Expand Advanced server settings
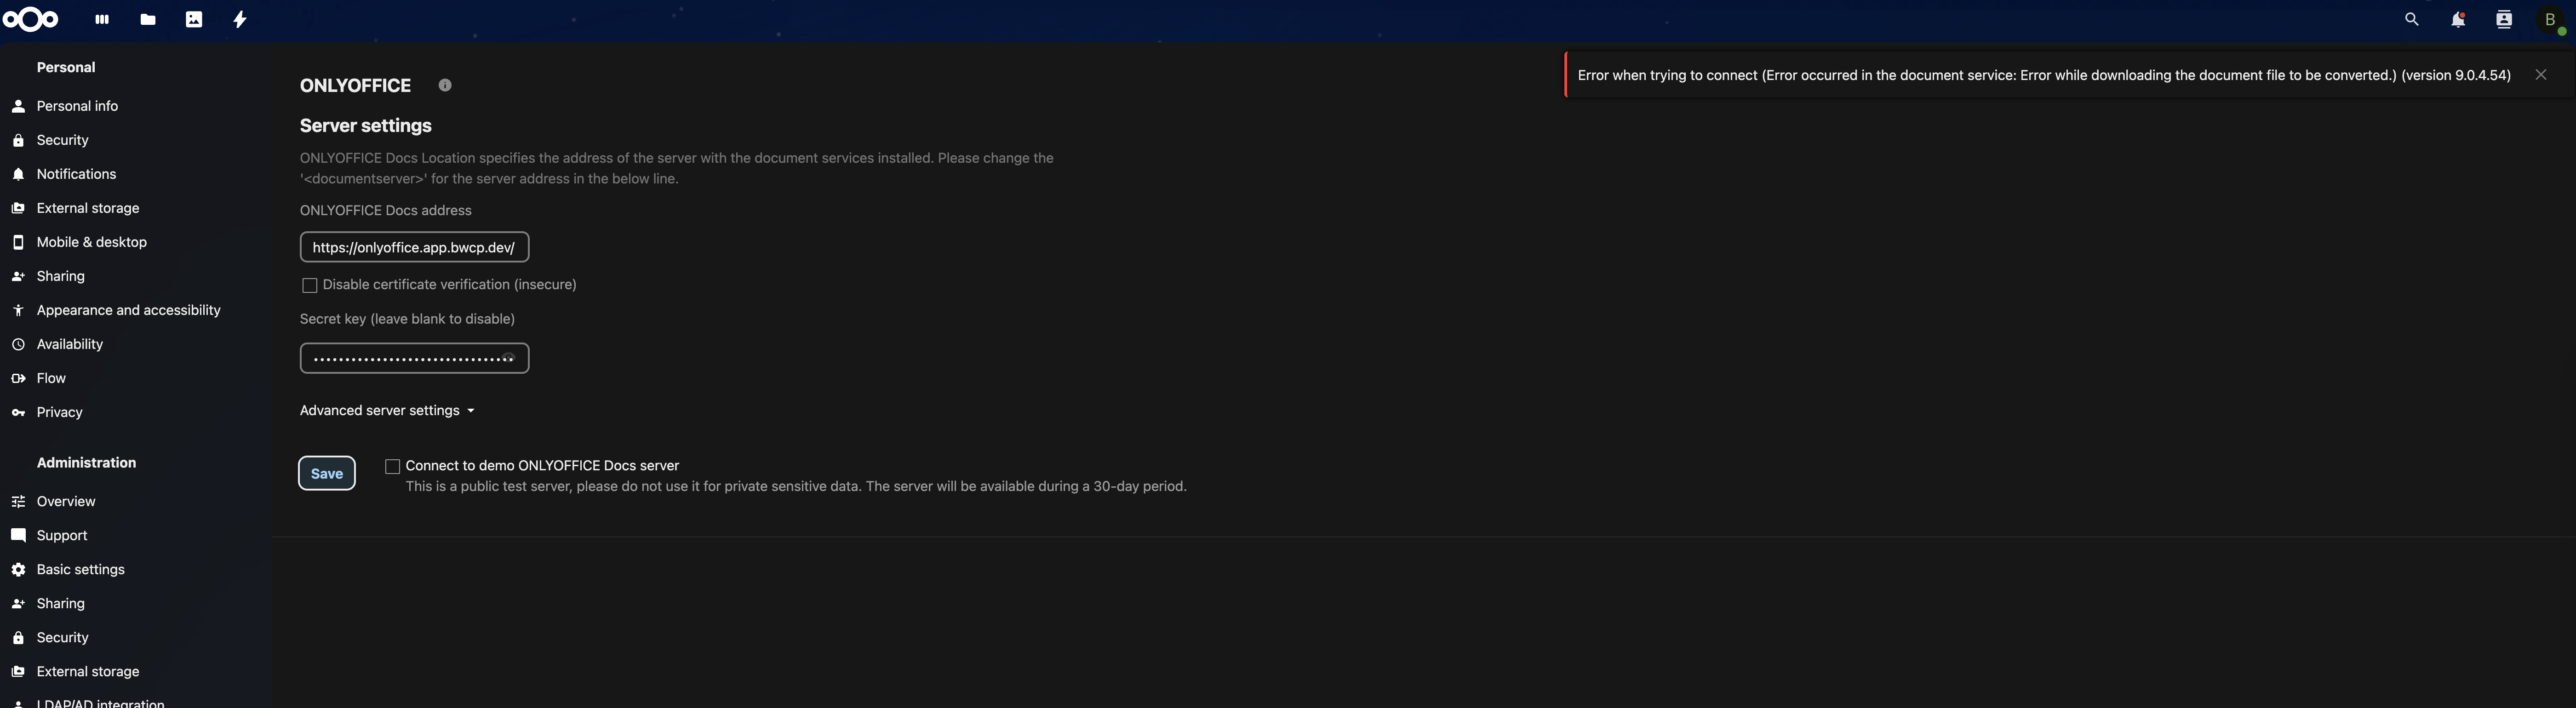Image resolution: width=2576 pixels, height=708 pixels. 387,410
